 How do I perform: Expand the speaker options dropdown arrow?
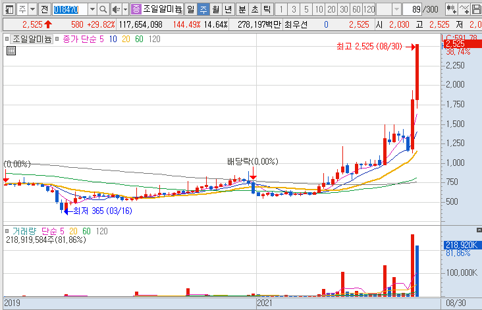pyautogui.click(x=125, y=9)
